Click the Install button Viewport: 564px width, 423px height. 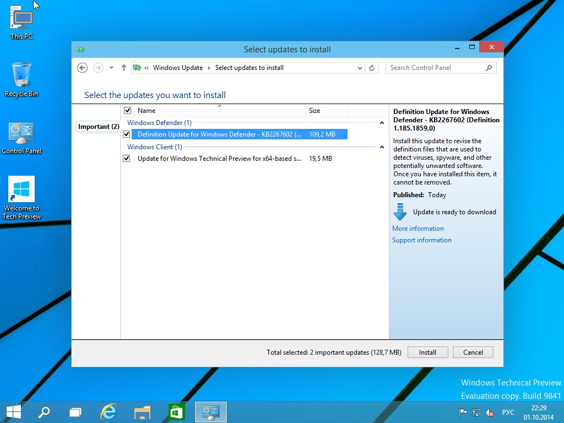point(427,352)
